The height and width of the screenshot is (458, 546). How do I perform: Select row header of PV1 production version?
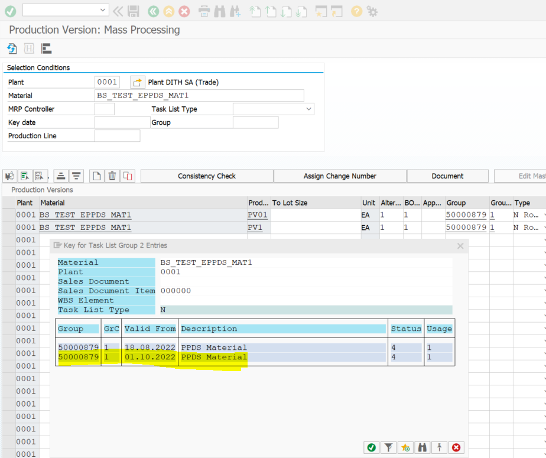[8, 228]
